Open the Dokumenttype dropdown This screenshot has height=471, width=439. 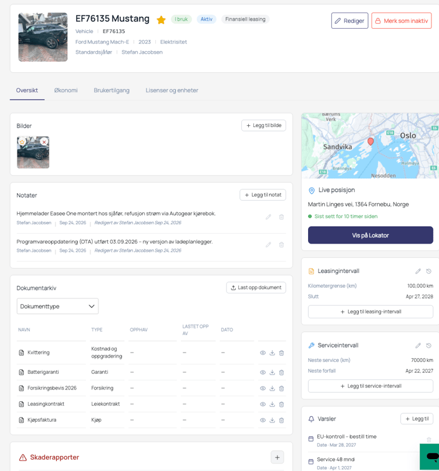click(57, 306)
